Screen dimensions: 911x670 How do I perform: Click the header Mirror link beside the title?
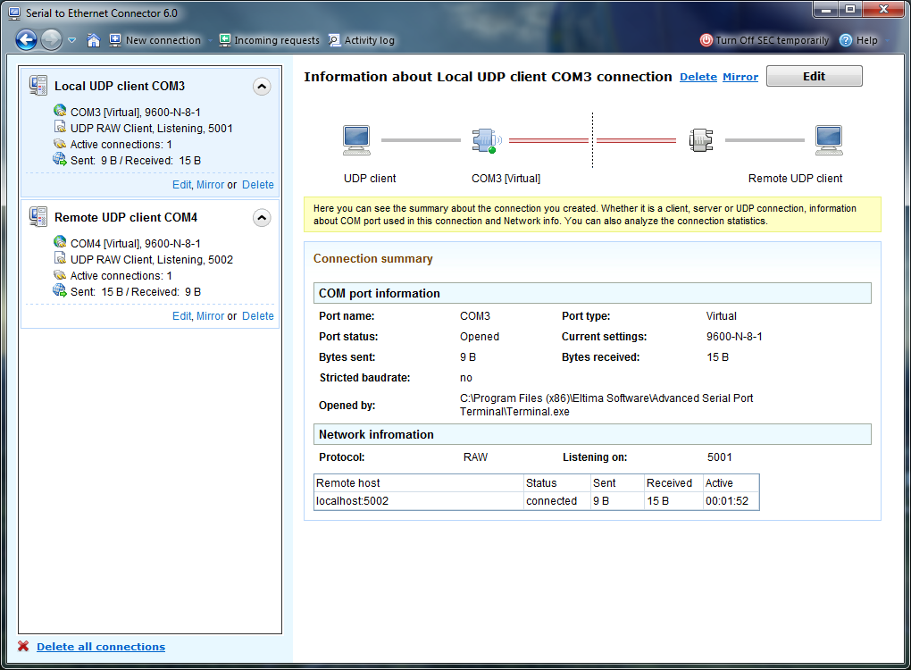pos(740,77)
